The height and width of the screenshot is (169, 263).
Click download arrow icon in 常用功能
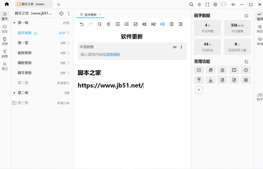coord(211,80)
